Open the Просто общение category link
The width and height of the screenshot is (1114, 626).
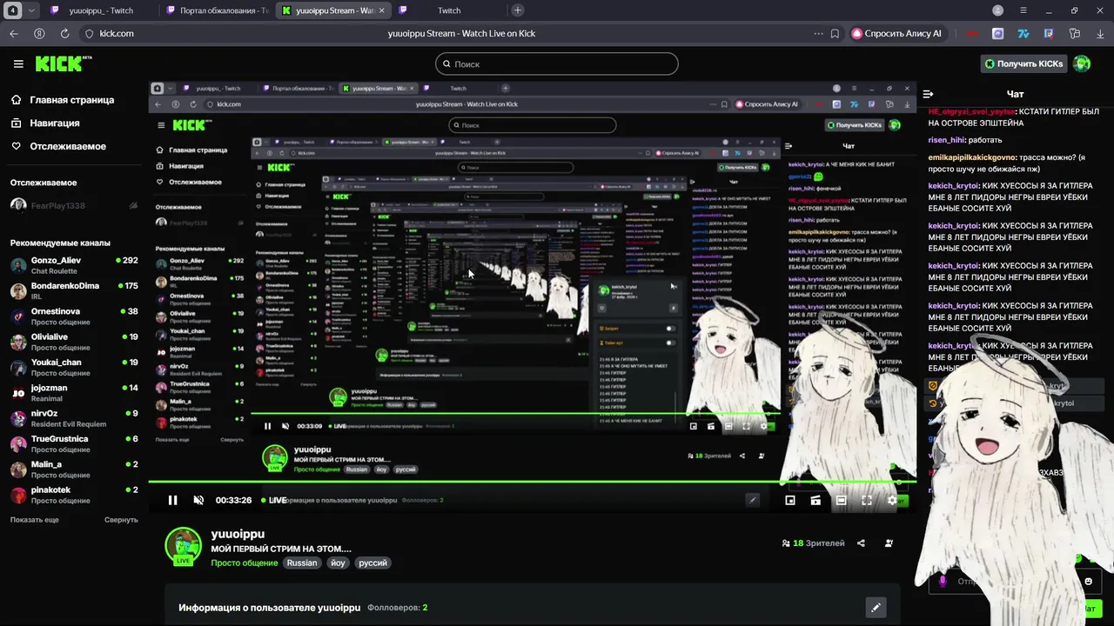coord(245,563)
